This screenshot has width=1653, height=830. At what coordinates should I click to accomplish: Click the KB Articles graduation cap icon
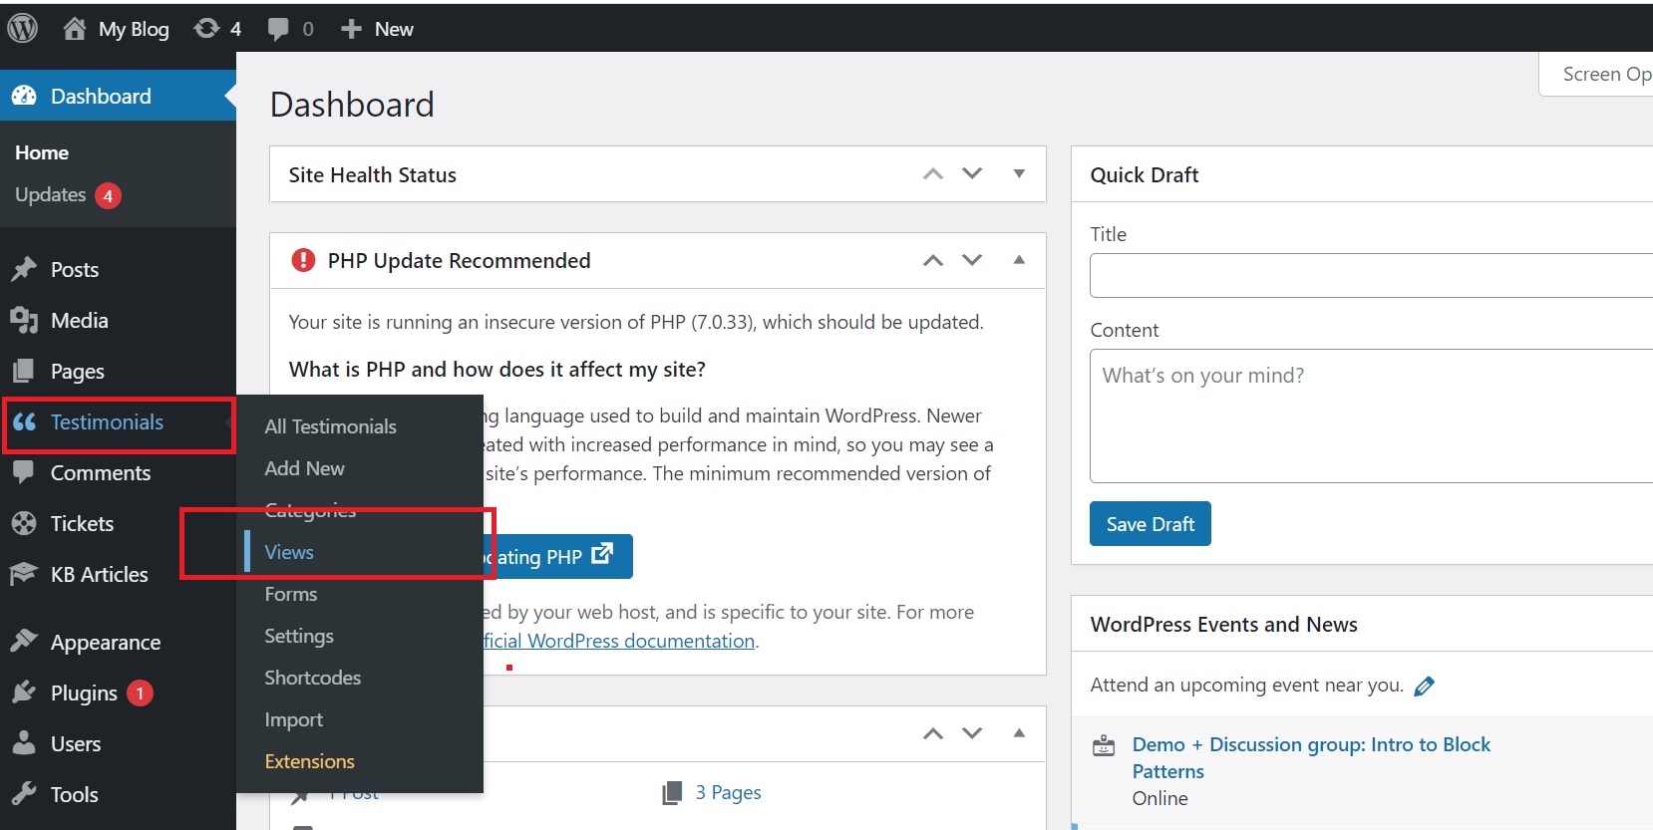click(x=24, y=574)
